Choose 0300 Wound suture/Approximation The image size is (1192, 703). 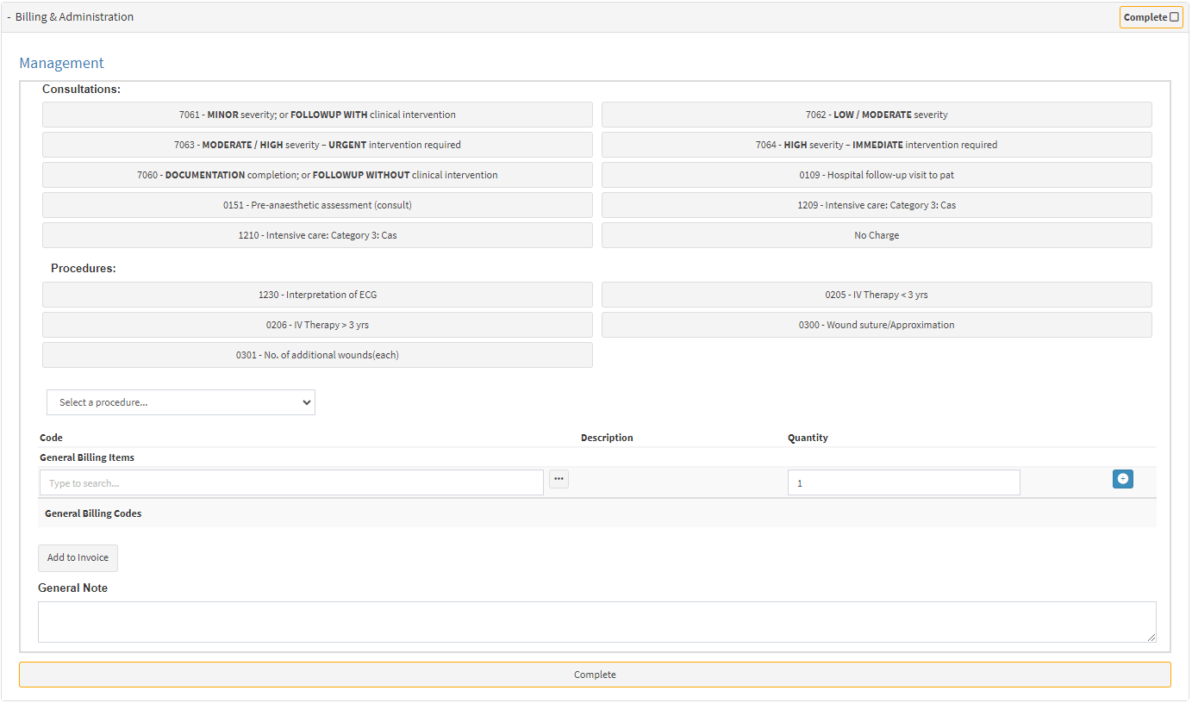point(877,325)
